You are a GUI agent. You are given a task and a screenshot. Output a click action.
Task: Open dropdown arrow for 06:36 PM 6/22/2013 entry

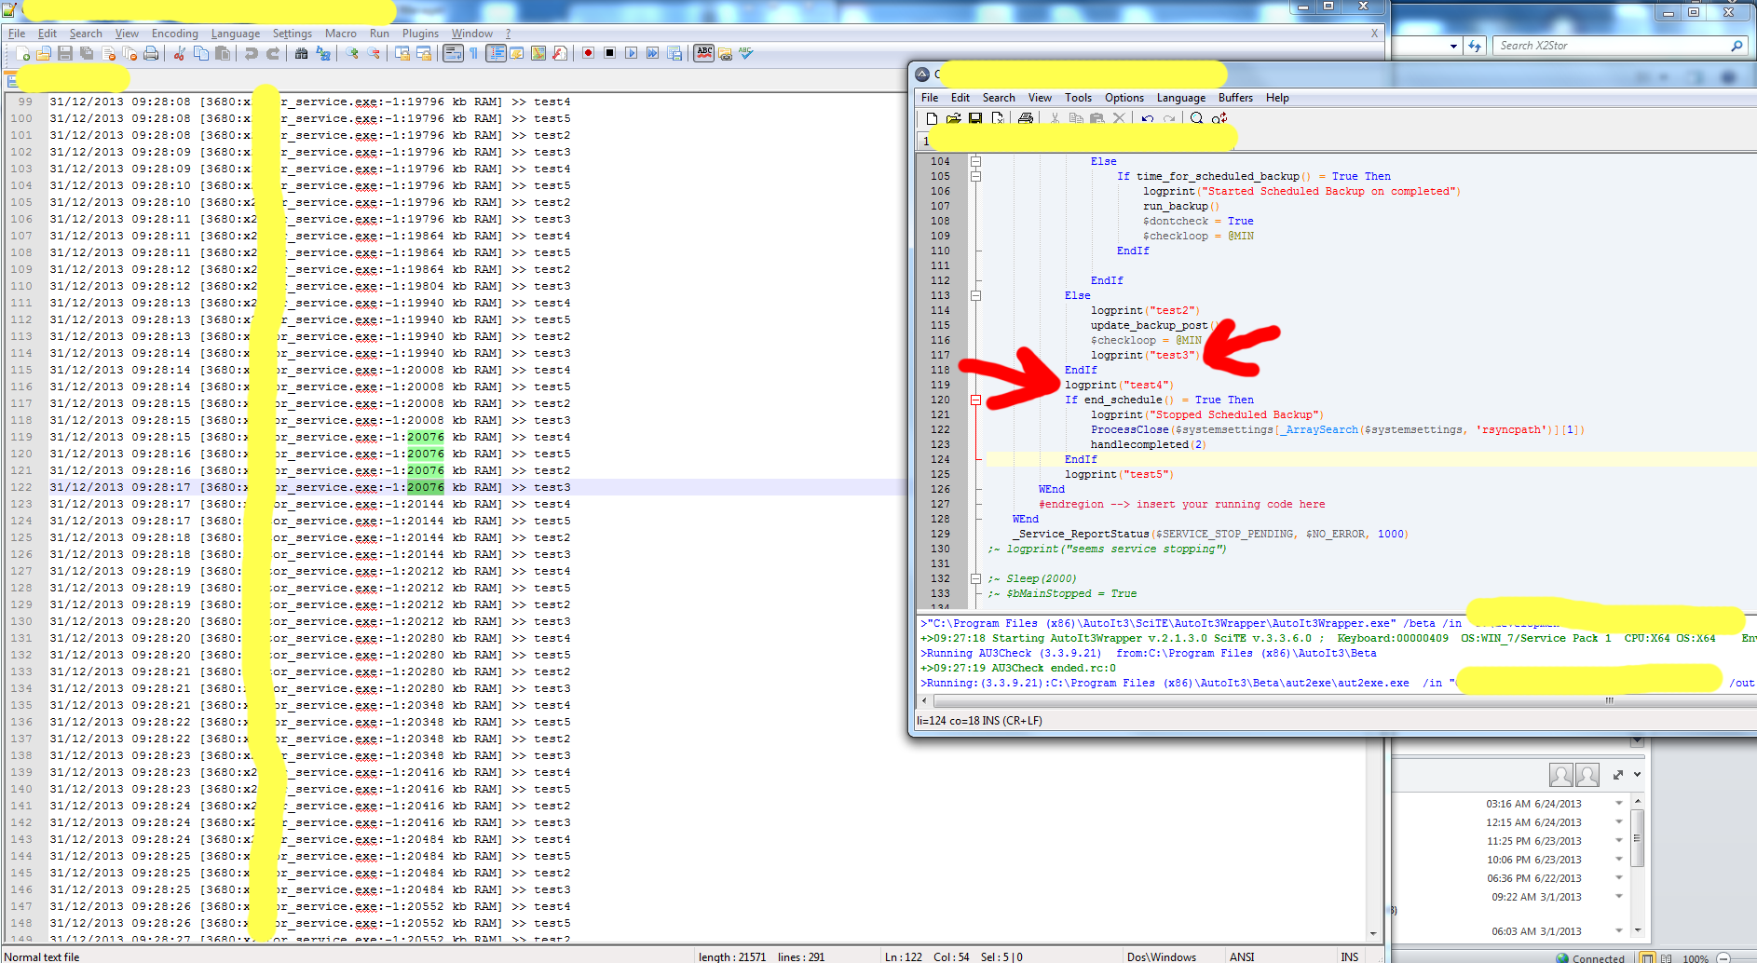[1619, 877]
